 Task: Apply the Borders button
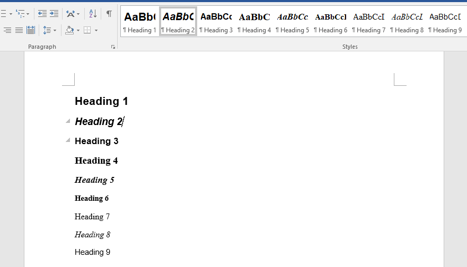coord(87,30)
